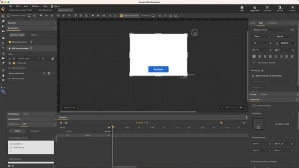The height and width of the screenshot is (168, 299).
Task: Toggle Align to container checkbox
Action: pos(121,15)
